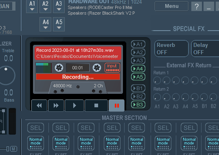Click the recording folder path text
The width and height of the screenshot is (219, 155).
click(x=77, y=56)
